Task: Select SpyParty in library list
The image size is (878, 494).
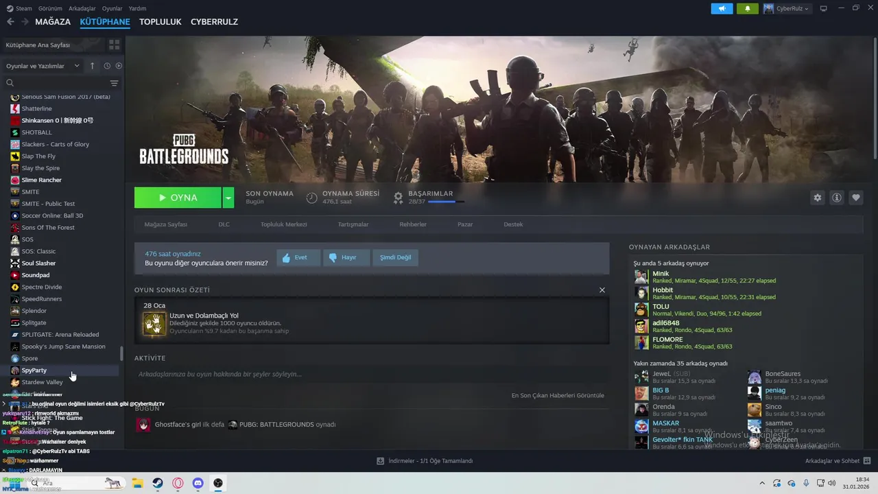Action: point(34,370)
